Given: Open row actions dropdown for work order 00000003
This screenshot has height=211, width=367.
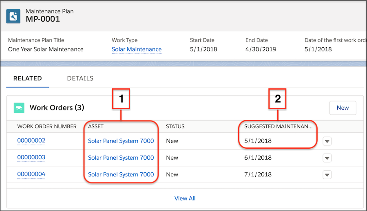Looking at the screenshot, I should (327, 158).
